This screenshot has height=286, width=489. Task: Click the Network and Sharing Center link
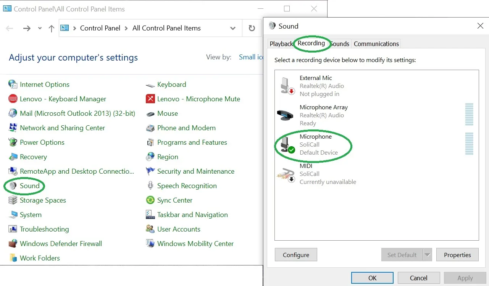tap(62, 128)
